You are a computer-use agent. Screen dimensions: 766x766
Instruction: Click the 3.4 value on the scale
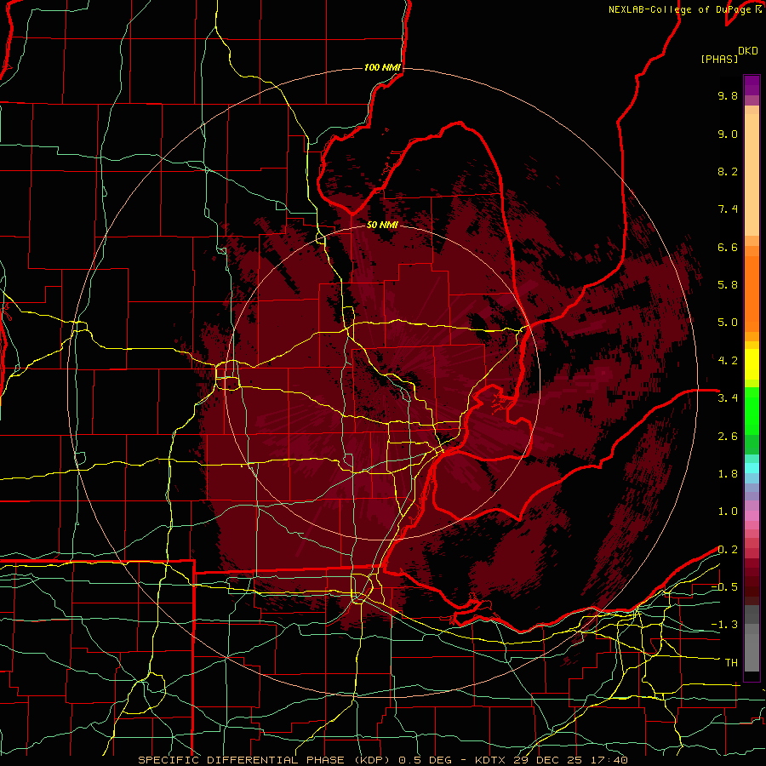(728, 398)
